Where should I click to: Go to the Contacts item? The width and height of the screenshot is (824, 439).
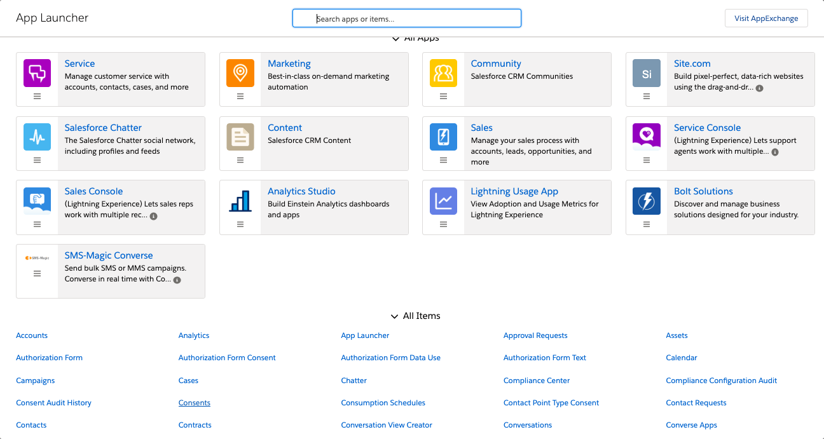[x=31, y=425]
